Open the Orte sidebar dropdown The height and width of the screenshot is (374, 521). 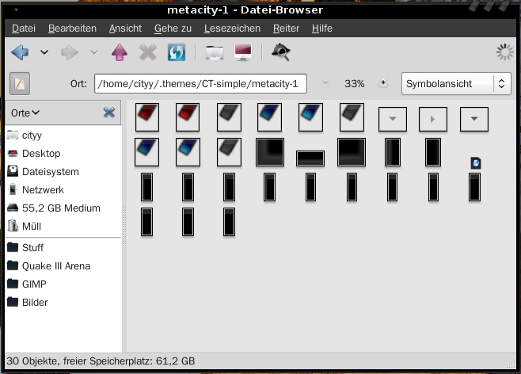tap(25, 113)
